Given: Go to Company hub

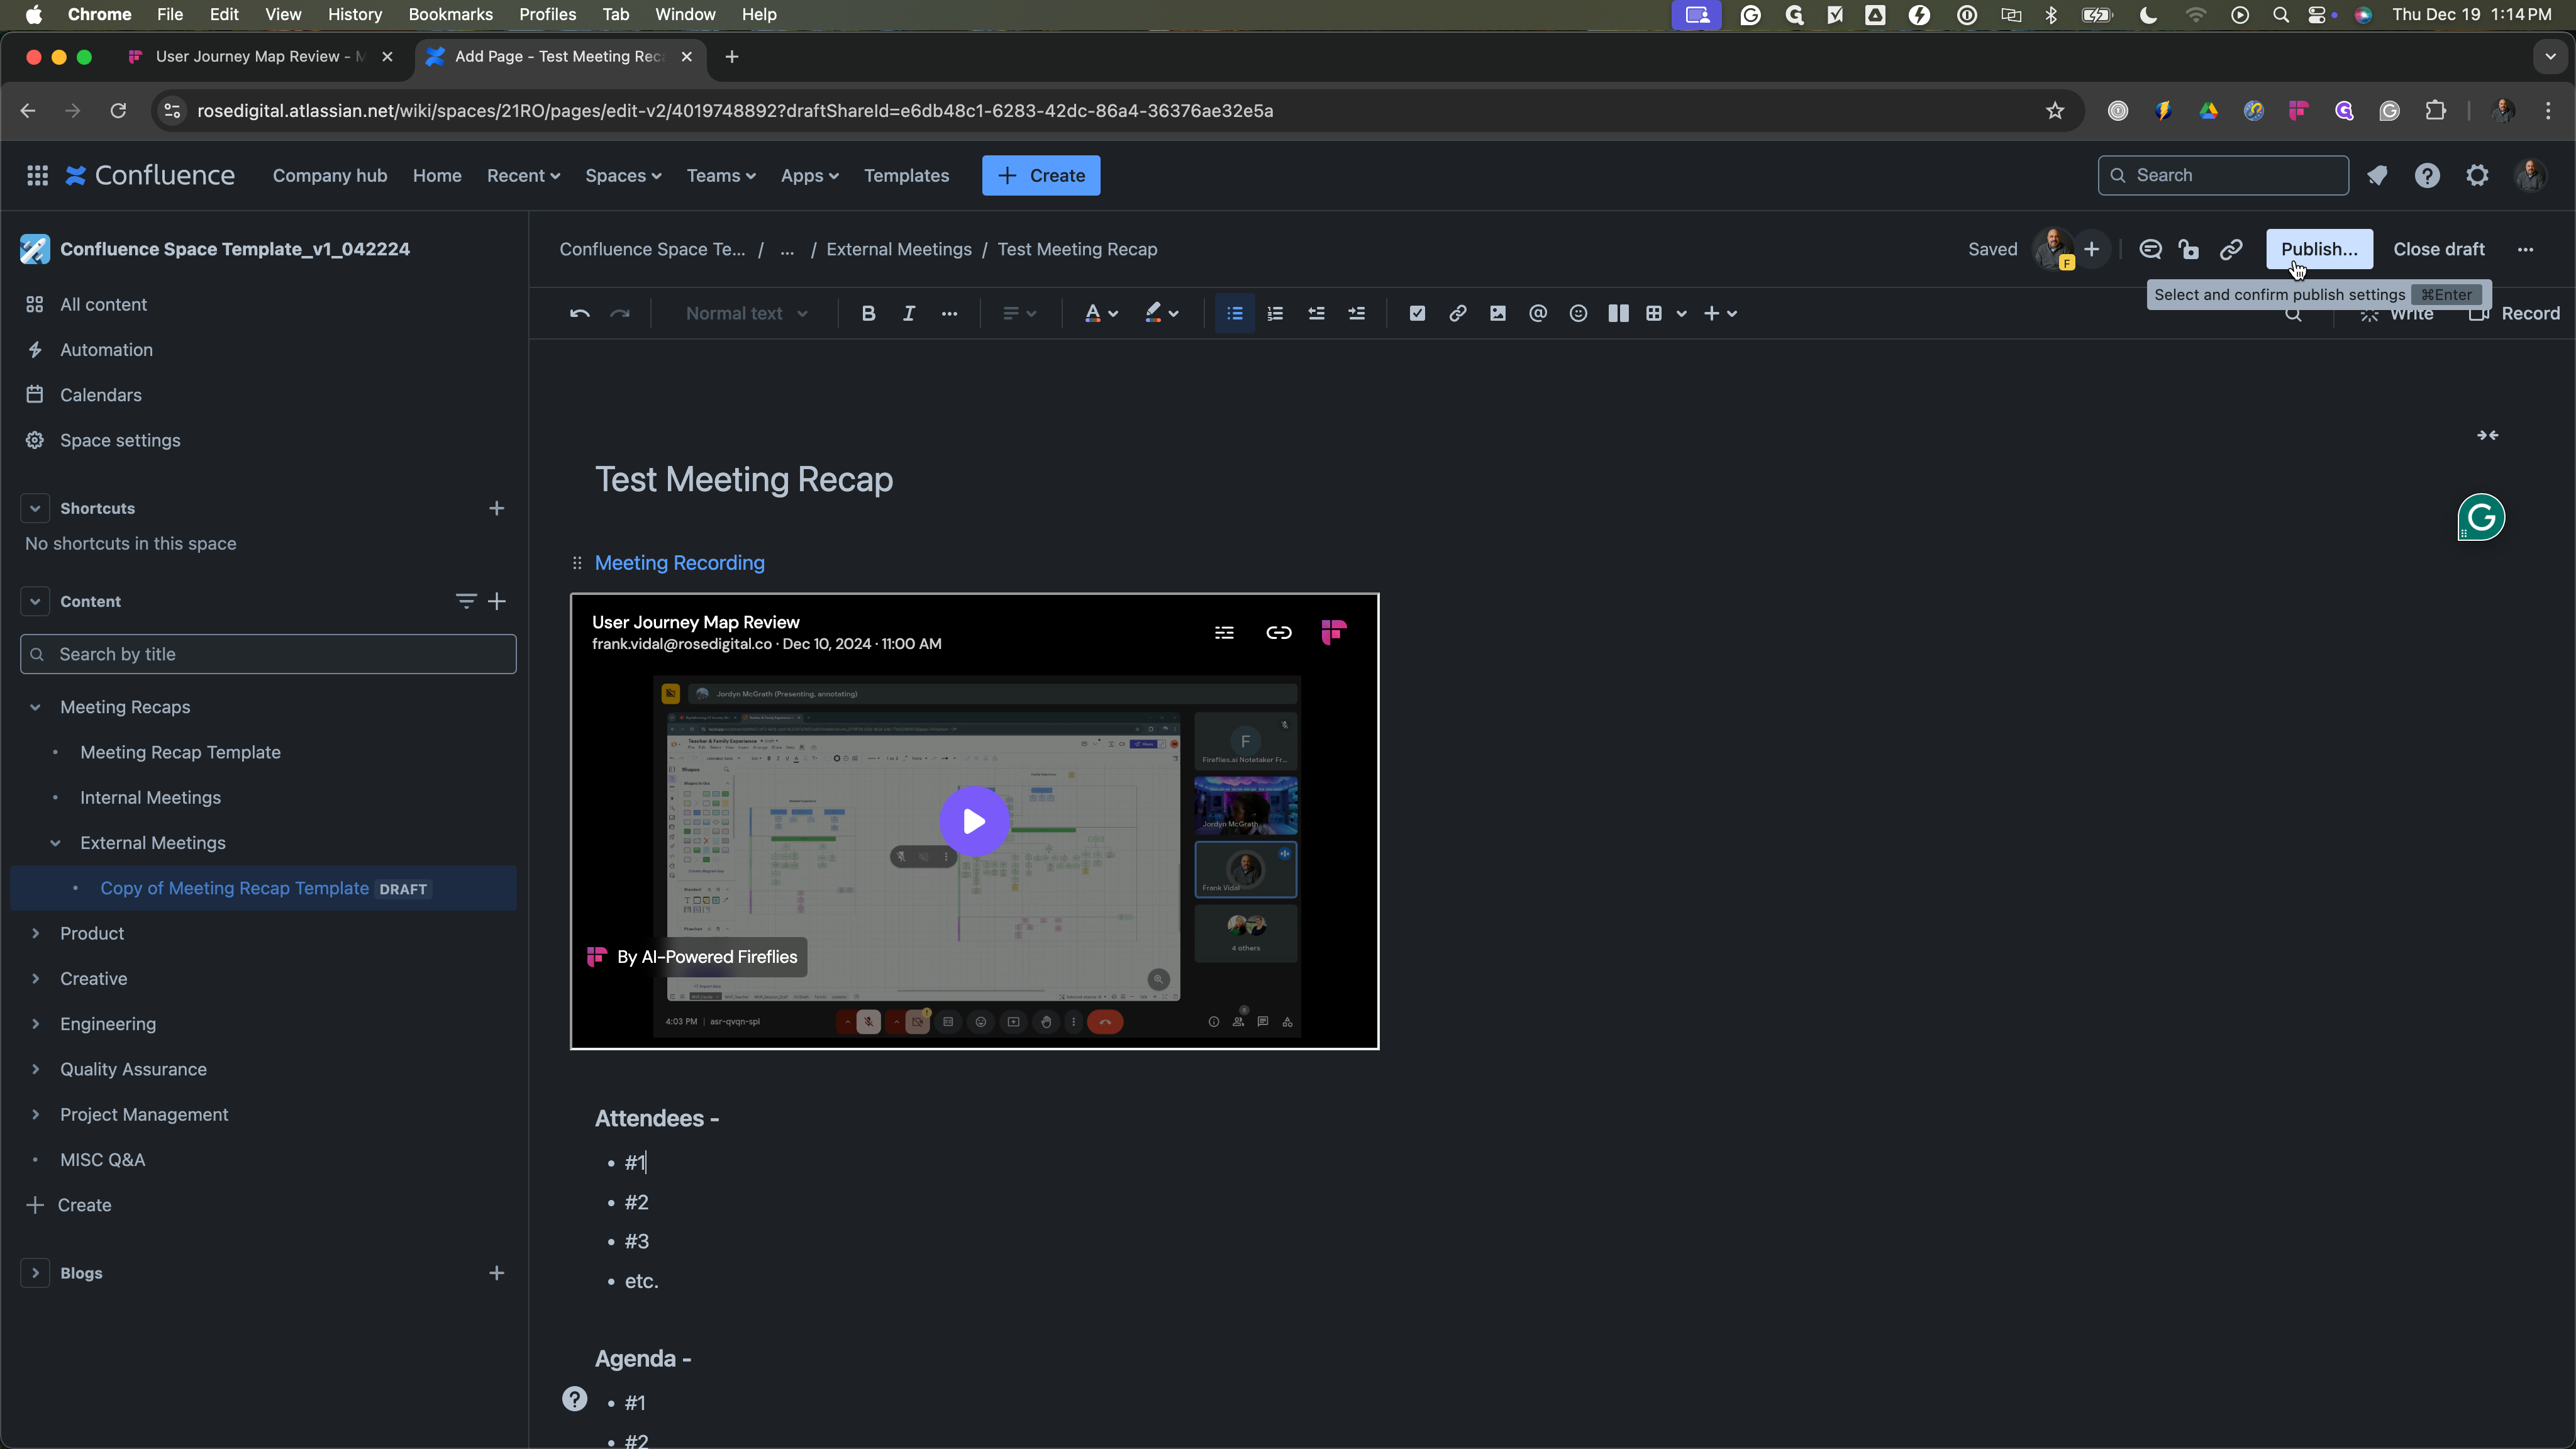Looking at the screenshot, I should point(329,176).
